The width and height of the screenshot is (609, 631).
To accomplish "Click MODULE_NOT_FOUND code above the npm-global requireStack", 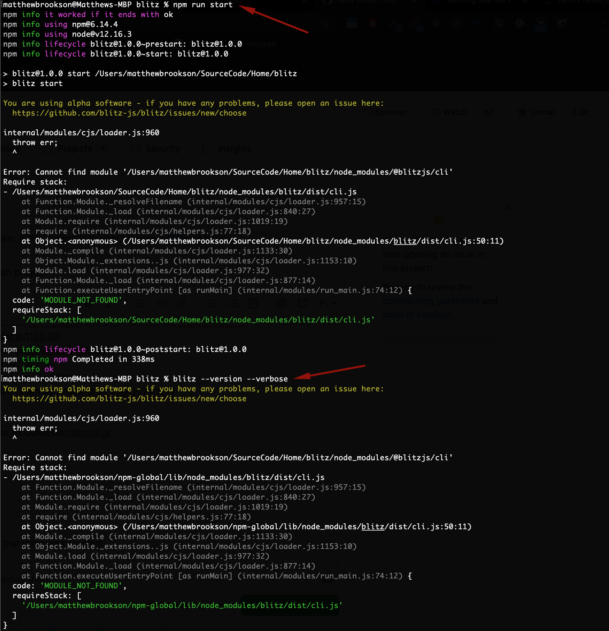I will tap(81, 586).
